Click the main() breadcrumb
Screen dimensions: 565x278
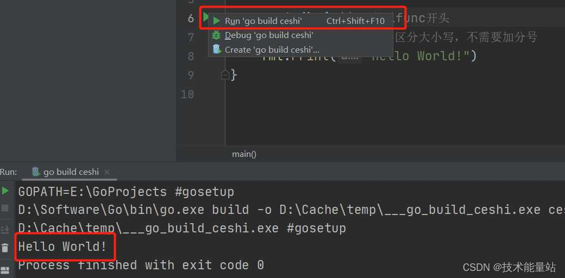(244, 154)
